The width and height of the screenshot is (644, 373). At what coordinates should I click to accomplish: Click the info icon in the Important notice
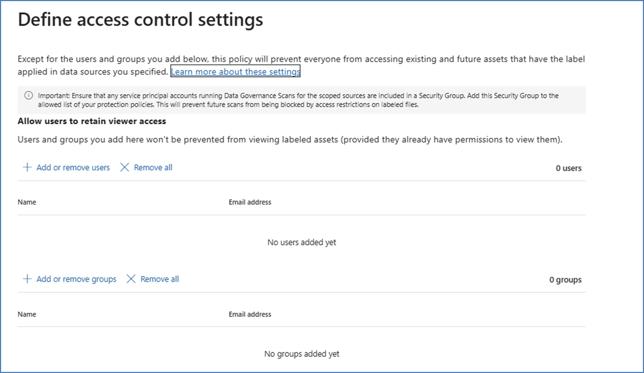[x=28, y=96]
